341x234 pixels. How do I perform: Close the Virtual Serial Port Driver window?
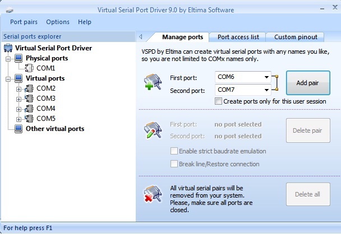(335, 8)
